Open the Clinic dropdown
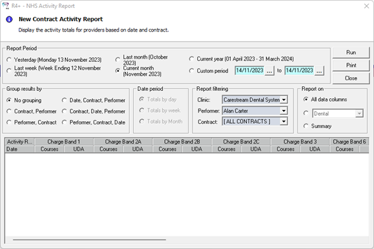The height and width of the screenshot is (249, 374). (x=284, y=99)
